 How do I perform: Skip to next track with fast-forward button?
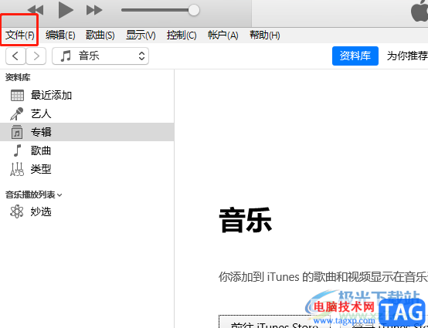click(x=94, y=10)
